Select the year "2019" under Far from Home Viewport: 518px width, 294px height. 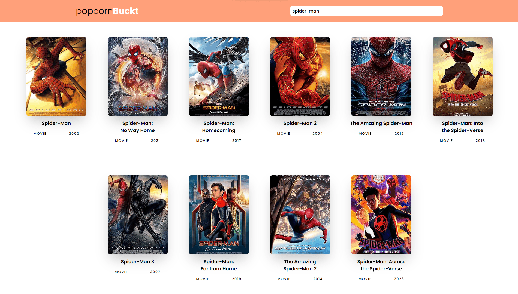pyautogui.click(x=237, y=279)
